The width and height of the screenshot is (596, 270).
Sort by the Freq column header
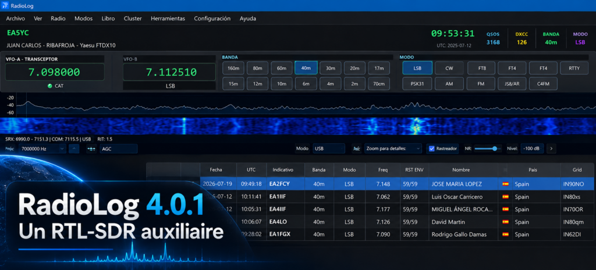383,170
